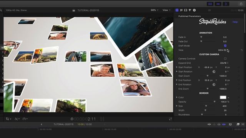Click the Fade Out slider handle

pyautogui.click(x=201, y=41)
